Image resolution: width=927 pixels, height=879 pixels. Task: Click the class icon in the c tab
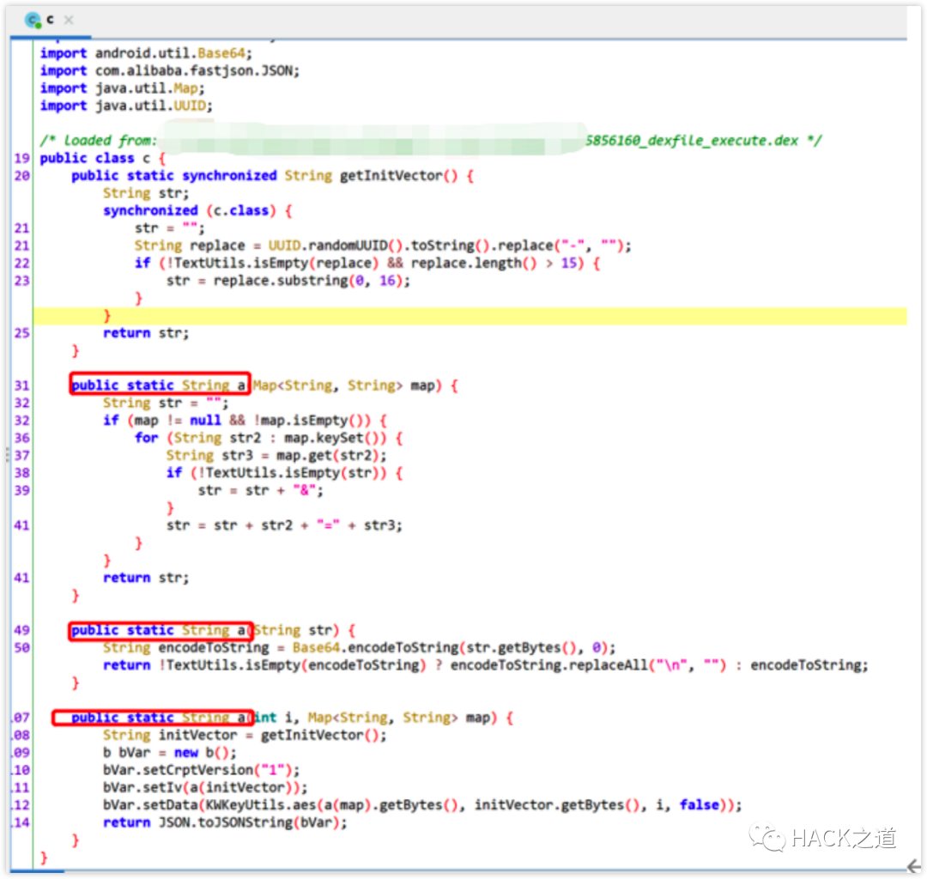33,19
